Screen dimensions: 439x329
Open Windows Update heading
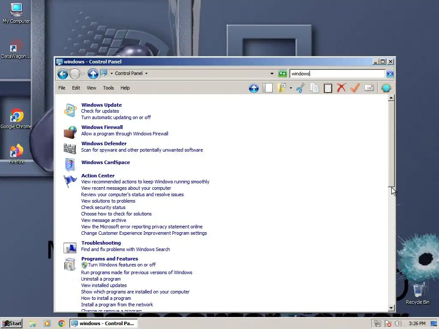101,105
